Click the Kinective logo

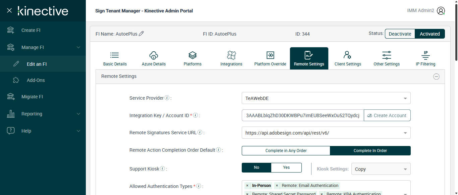pyautogui.click(x=43, y=11)
